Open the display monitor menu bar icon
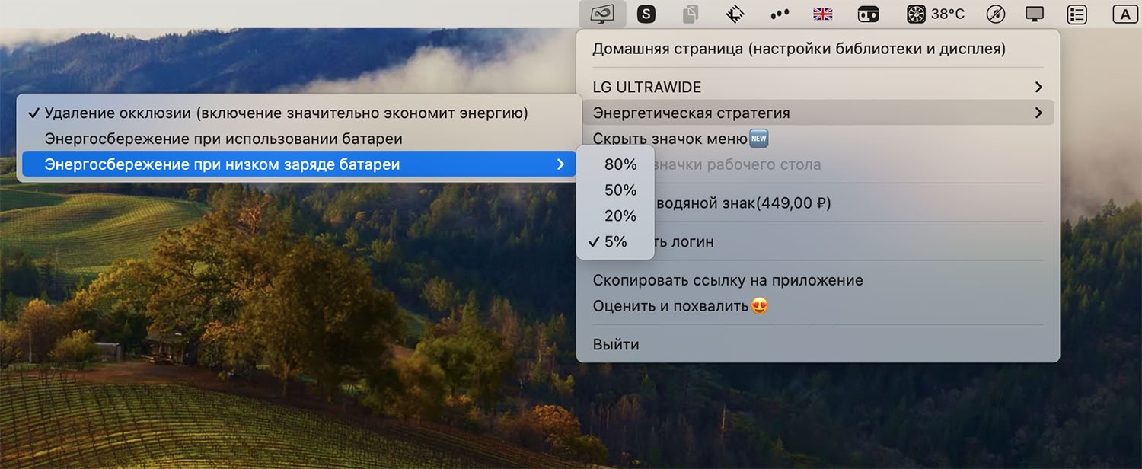This screenshot has height=469, width=1142. pyautogui.click(x=1035, y=14)
